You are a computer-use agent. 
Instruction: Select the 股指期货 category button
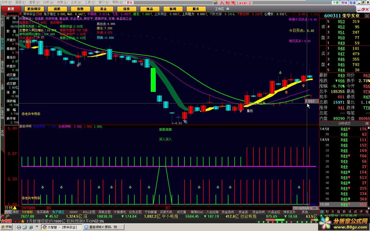(34, 9)
